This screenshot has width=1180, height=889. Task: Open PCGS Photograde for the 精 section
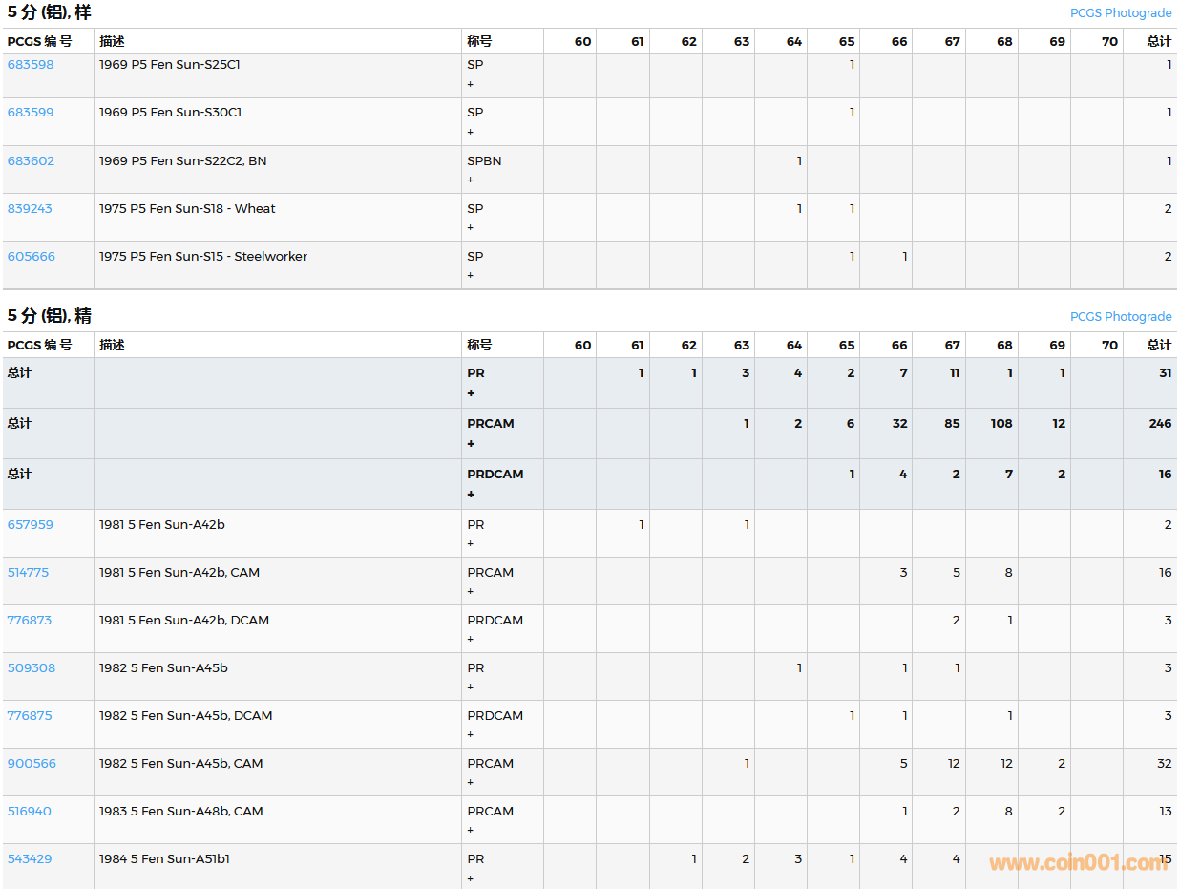pos(1120,317)
